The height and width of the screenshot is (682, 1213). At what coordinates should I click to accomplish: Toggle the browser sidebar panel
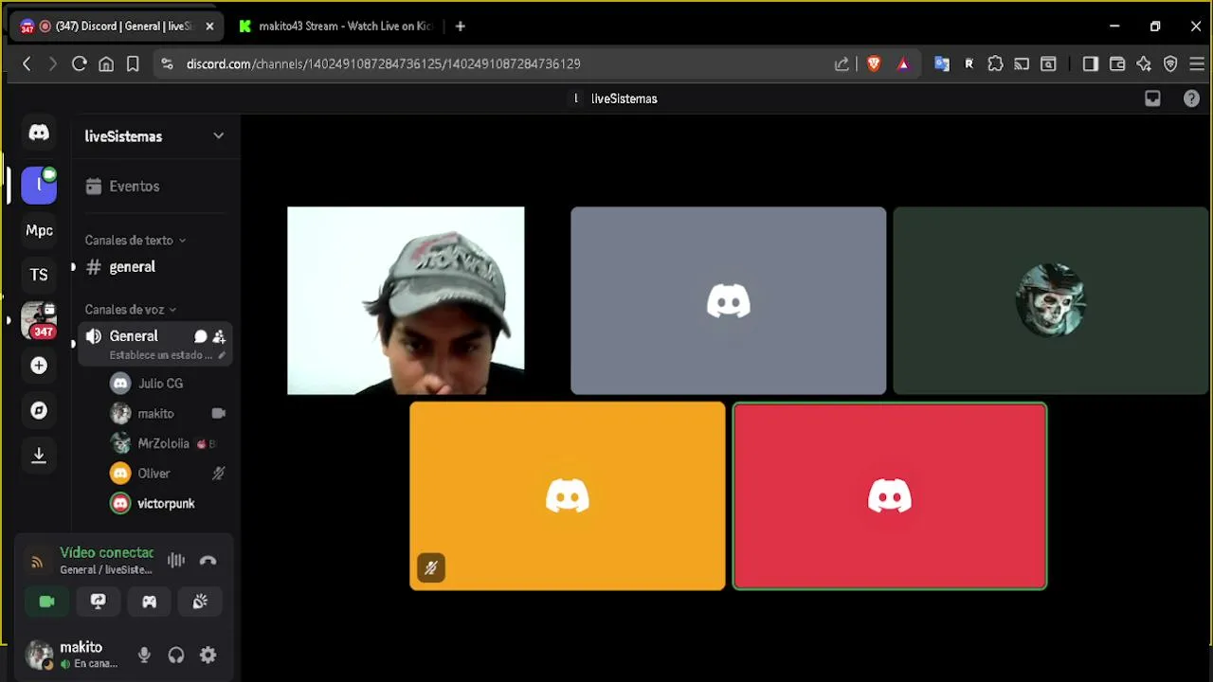click(x=1091, y=63)
